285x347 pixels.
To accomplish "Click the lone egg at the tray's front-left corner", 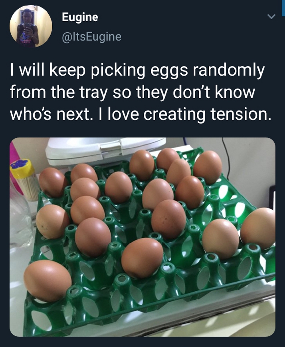I will coord(47,280).
